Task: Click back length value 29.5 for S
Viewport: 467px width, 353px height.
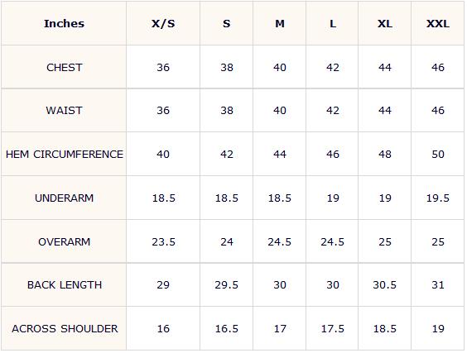Action: click(x=227, y=285)
